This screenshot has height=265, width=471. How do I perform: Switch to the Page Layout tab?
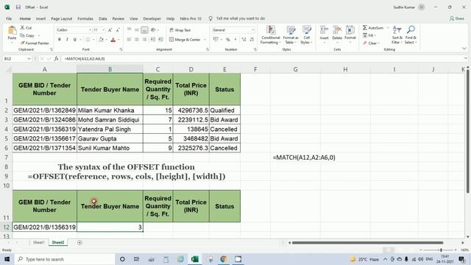click(x=62, y=18)
